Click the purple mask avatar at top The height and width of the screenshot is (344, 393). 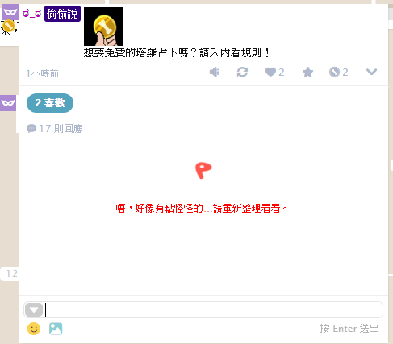(10, 12)
